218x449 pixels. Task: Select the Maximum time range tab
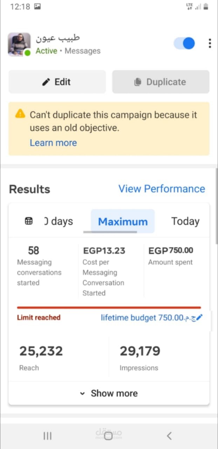[123, 221]
